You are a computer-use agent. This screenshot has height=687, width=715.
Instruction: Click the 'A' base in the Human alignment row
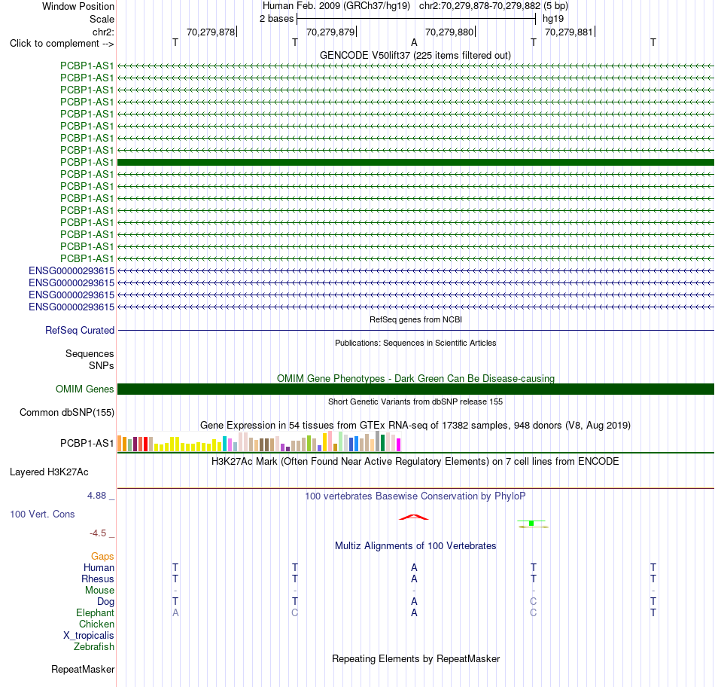tap(414, 567)
